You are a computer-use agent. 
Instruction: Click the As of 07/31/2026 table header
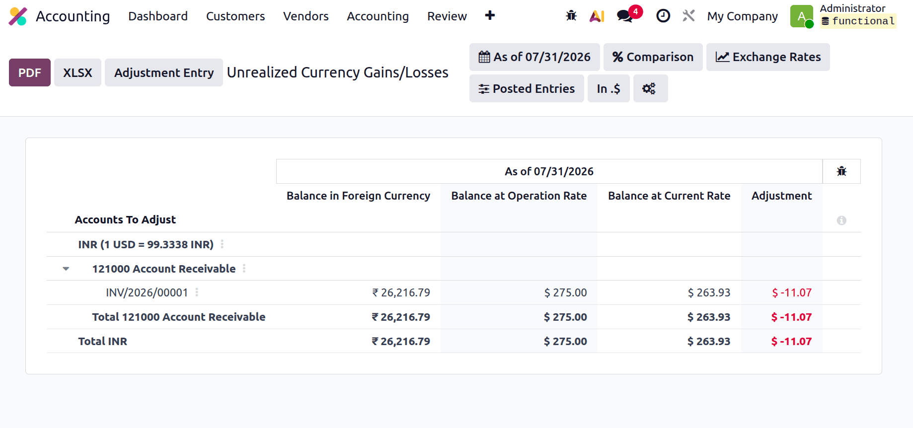tap(549, 171)
